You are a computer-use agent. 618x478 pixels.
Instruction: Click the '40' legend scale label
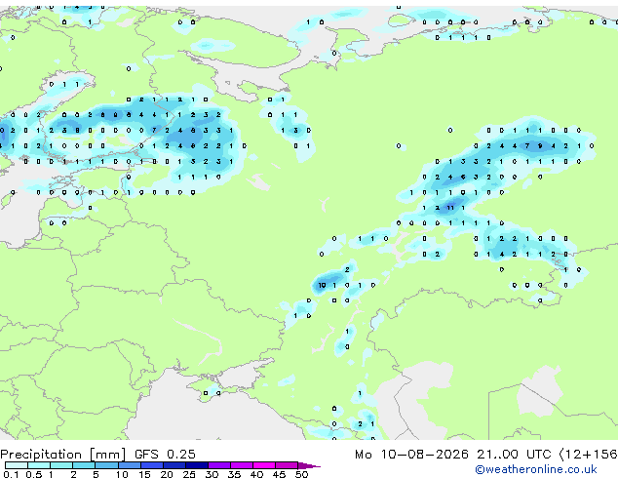click(x=256, y=474)
